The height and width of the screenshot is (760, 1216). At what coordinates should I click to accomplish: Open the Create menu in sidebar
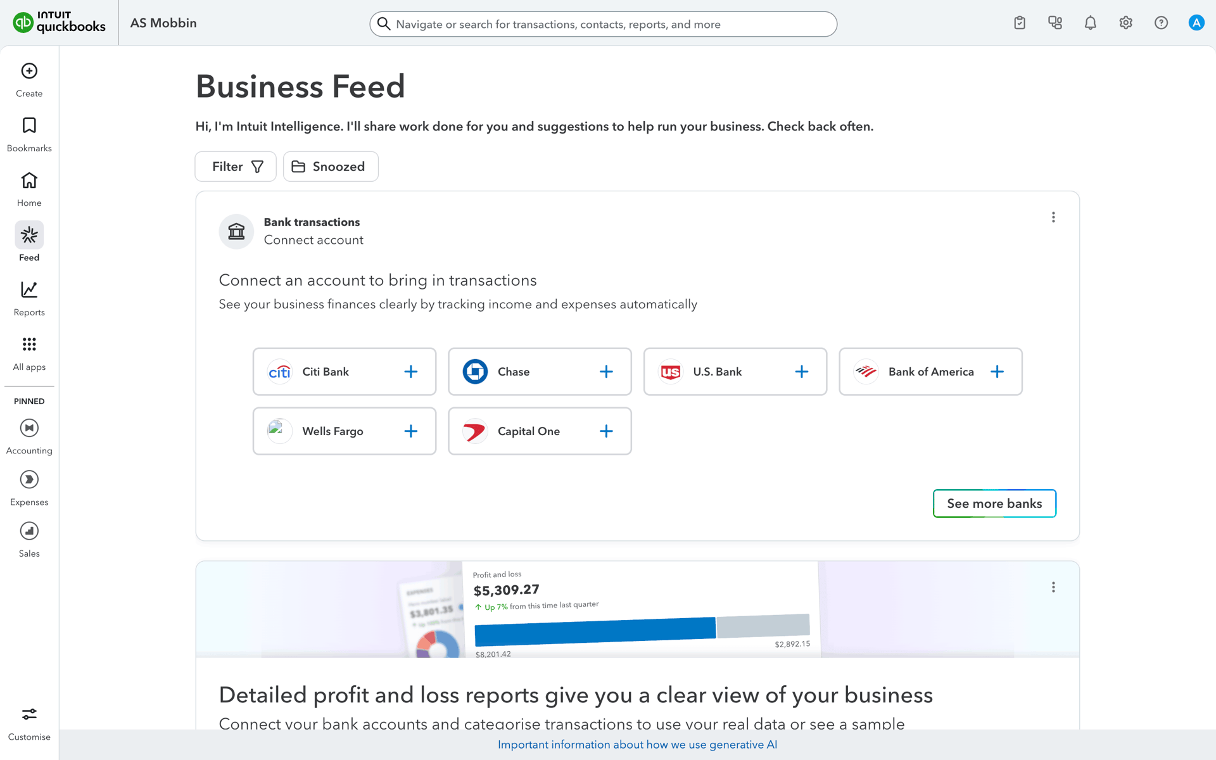[29, 80]
